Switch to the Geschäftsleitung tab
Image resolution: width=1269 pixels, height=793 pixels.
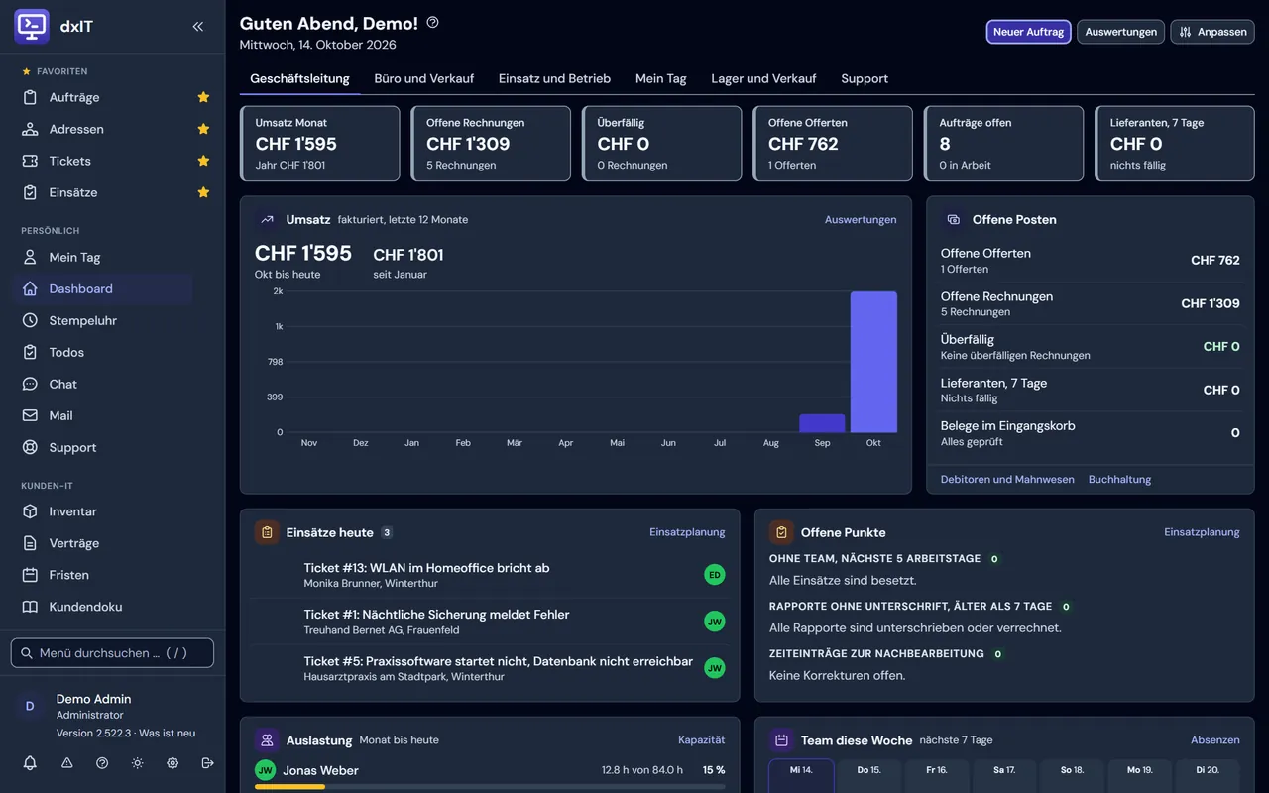click(x=299, y=78)
